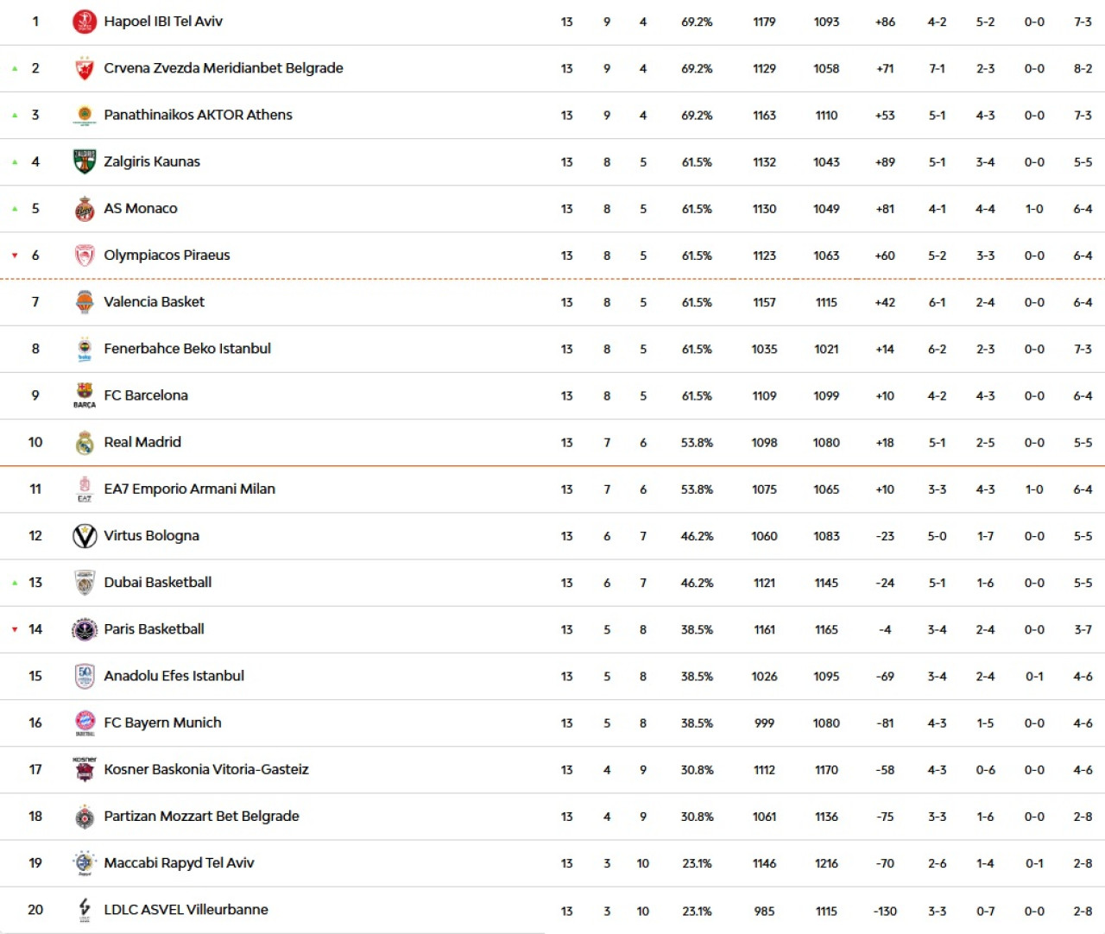Viewport: 1105px width, 934px height.
Task: Click the Paris Basketball team logo
Action: click(85, 629)
